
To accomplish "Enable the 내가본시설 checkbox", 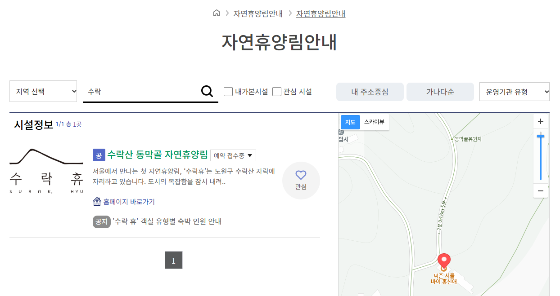I will [228, 91].
